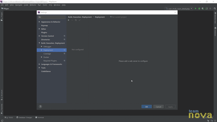This screenshot has width=217, height=122.
Task: Select Directories in settings tree
Action: coord(46,39)
